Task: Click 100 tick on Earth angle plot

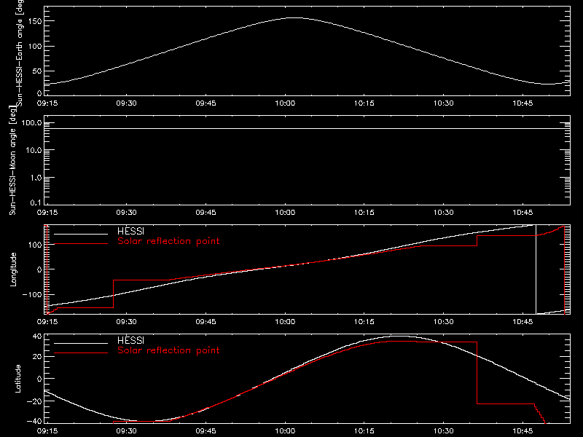Action: pyautogui.click(x=35, y=47)
